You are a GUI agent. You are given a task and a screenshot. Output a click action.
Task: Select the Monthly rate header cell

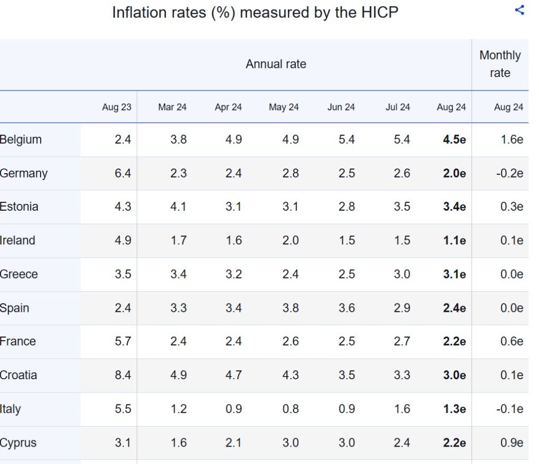pos(500,64)
